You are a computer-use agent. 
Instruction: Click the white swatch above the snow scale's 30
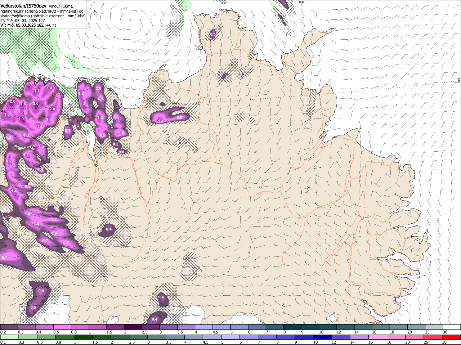coord(452,327)
